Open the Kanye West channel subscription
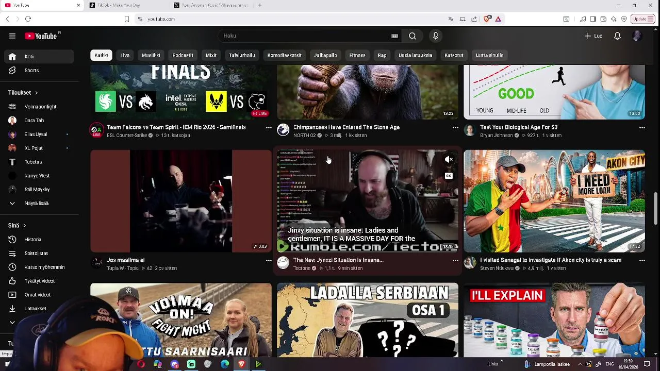The image size is (660, 371). (39, 176)
